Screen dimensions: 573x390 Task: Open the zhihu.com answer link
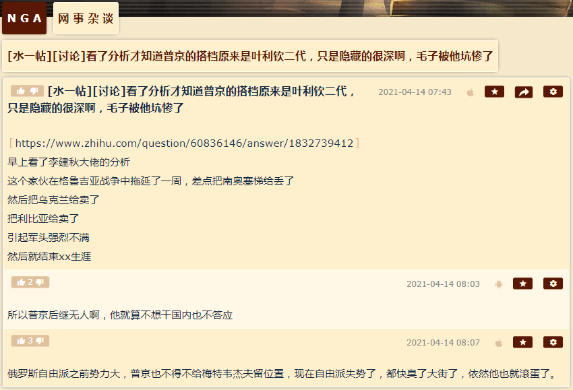pyautogui.click(x=184, y=143)
